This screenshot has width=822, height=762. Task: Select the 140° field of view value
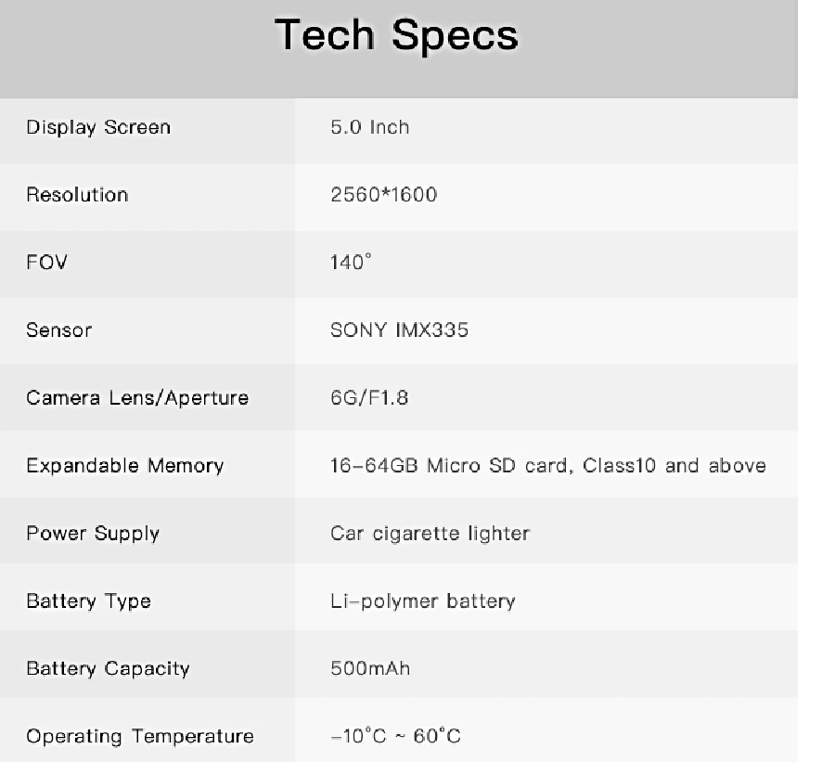pyautogui.click(x=350, y=263)
